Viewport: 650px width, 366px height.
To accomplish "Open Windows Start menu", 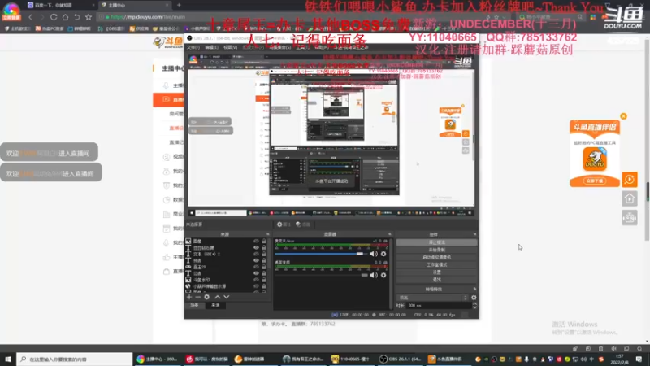I will point(8,359).
